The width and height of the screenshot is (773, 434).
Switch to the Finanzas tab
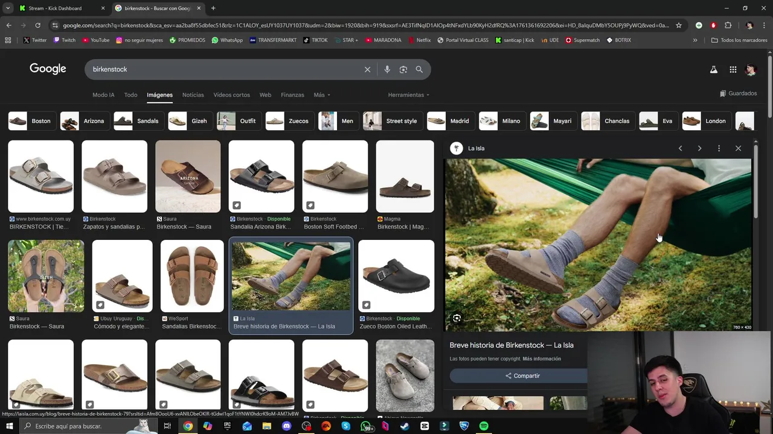292,95
